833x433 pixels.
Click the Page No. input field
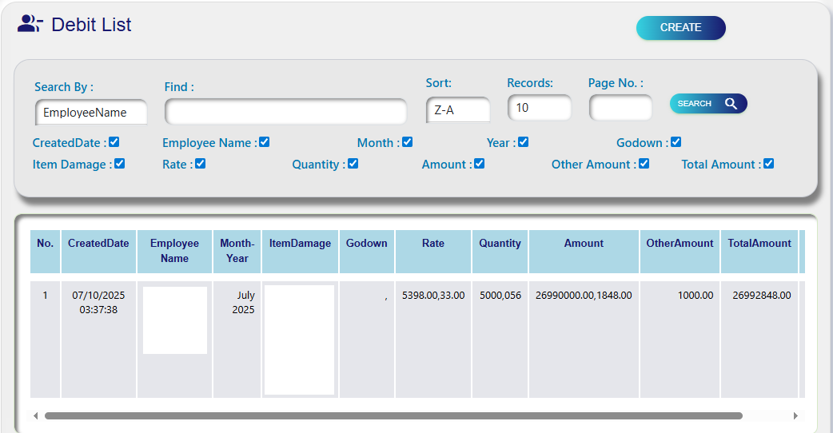[621, 108]
